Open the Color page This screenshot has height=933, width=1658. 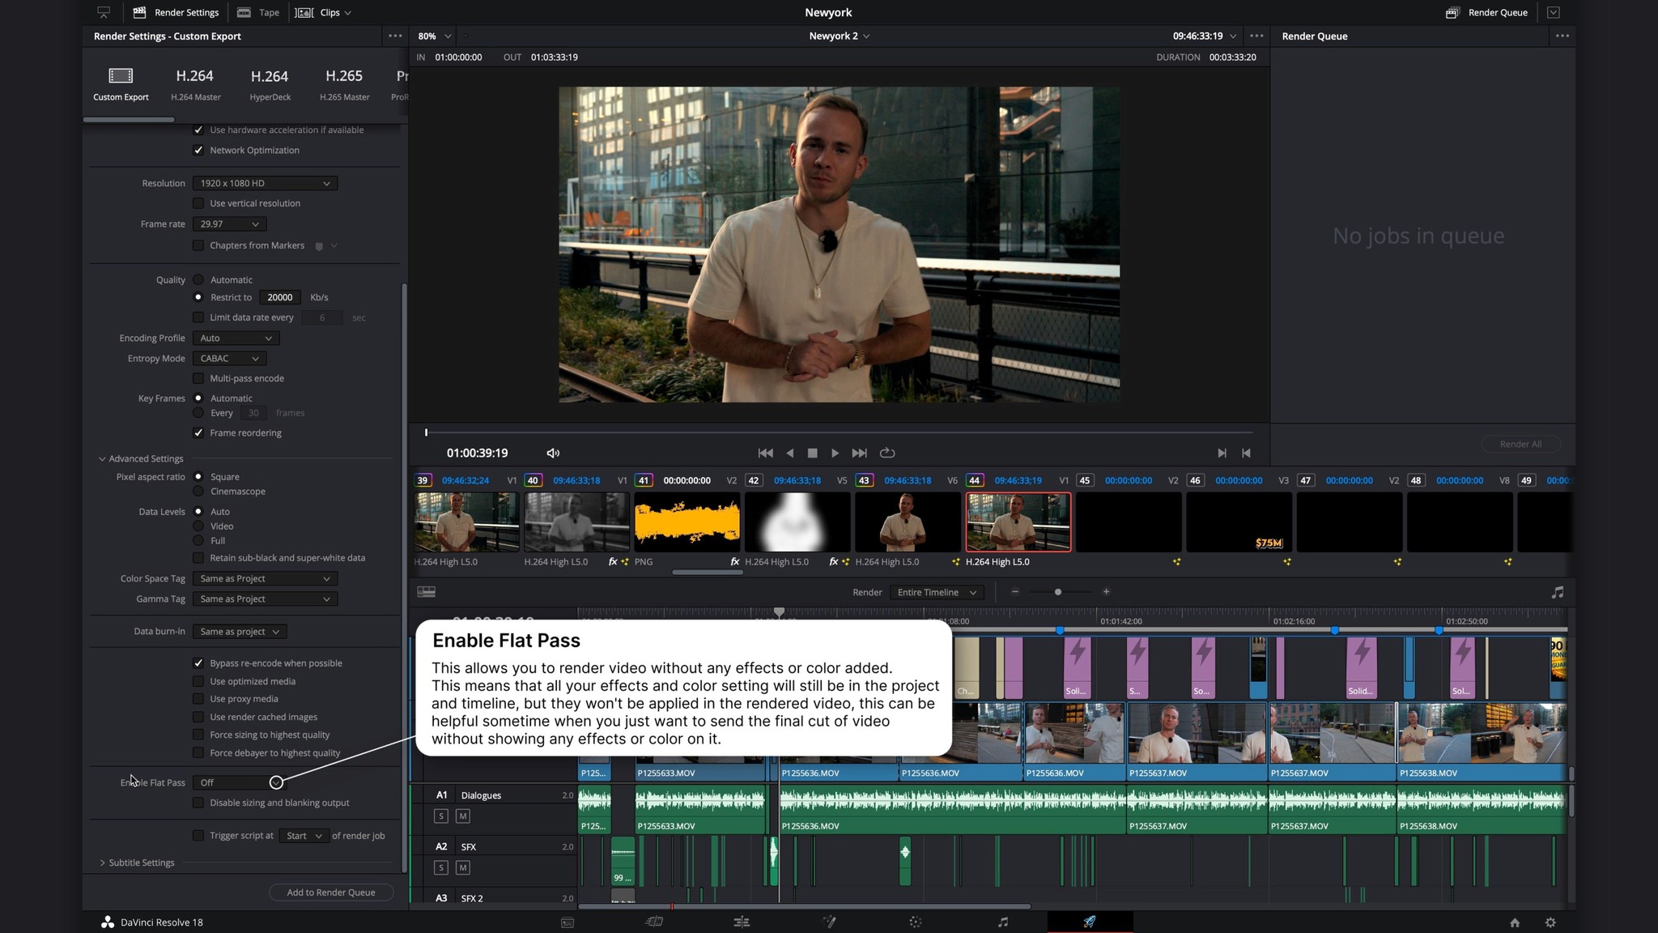coord(915,922)
